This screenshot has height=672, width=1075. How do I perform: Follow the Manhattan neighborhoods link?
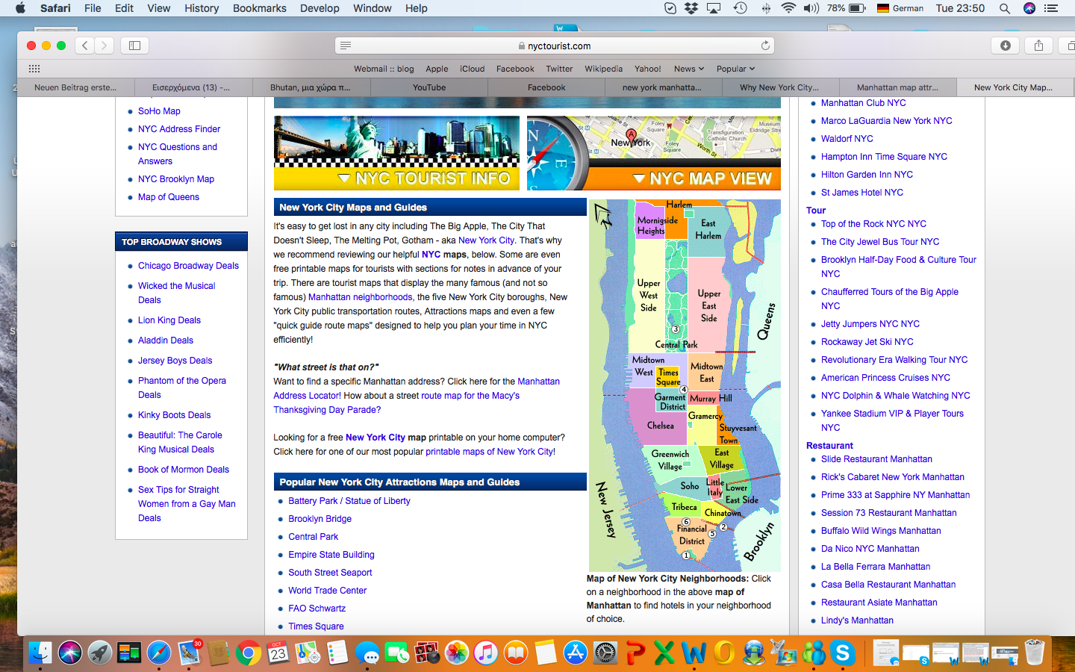360,297
